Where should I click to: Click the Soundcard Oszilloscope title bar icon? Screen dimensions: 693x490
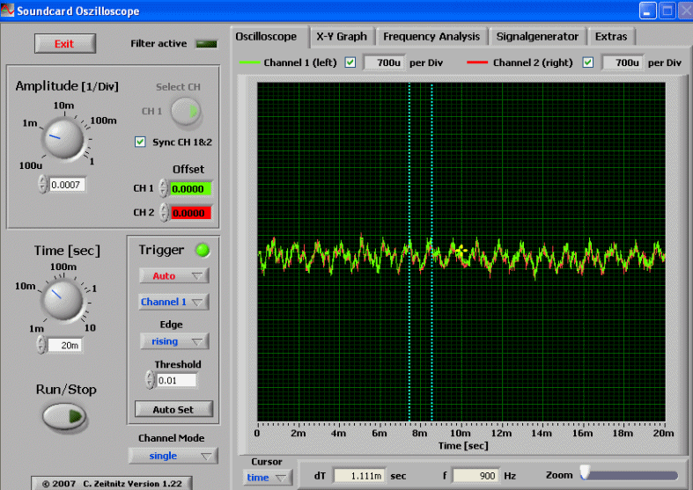(x=8, y=11)
